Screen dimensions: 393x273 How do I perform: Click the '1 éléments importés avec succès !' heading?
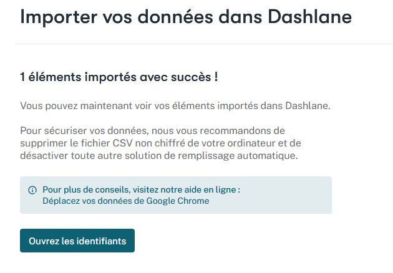pos(119,77)
